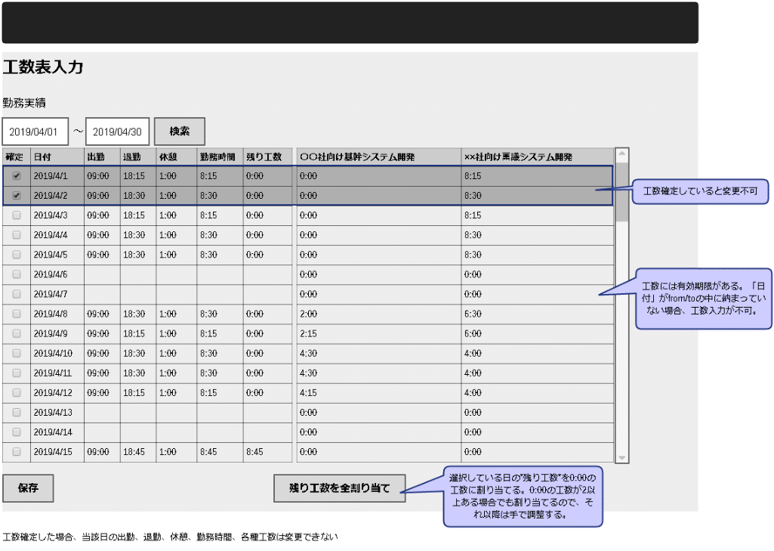Image resolution: width=774 pixels, height=551 pixels.
Task: Click the 6:30 稟議システム cell for 2019/4/8
Action: tap(538, 314)
